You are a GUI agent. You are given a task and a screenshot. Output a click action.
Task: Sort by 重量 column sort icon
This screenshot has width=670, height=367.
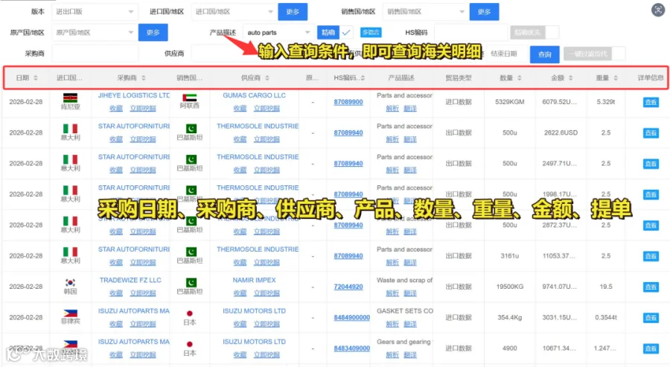click(x=616, y=77)
